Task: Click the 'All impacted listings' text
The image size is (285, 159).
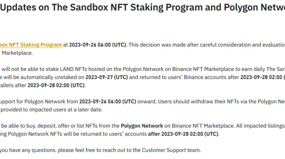Action: tap(260, 126)
